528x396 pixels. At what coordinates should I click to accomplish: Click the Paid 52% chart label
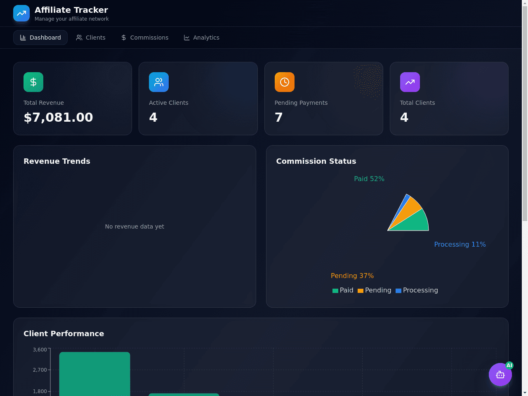369,179
